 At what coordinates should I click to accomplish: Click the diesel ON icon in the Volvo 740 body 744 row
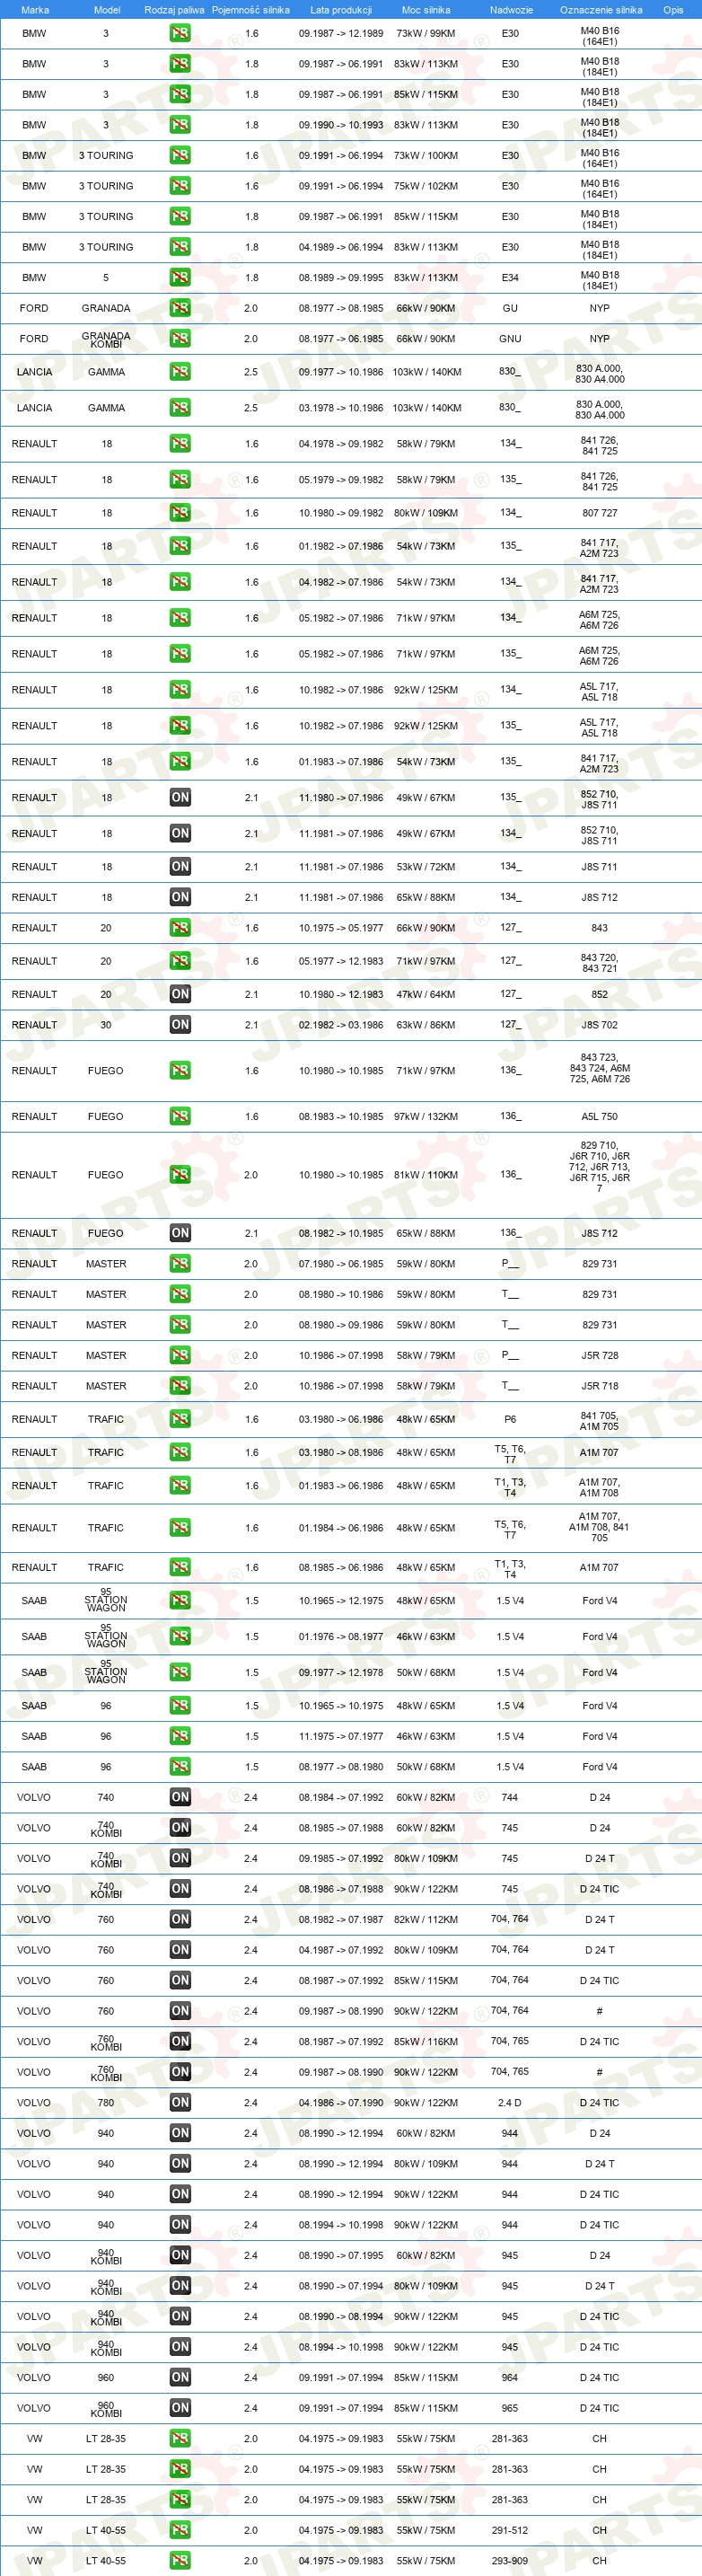tap(180, 1797)
